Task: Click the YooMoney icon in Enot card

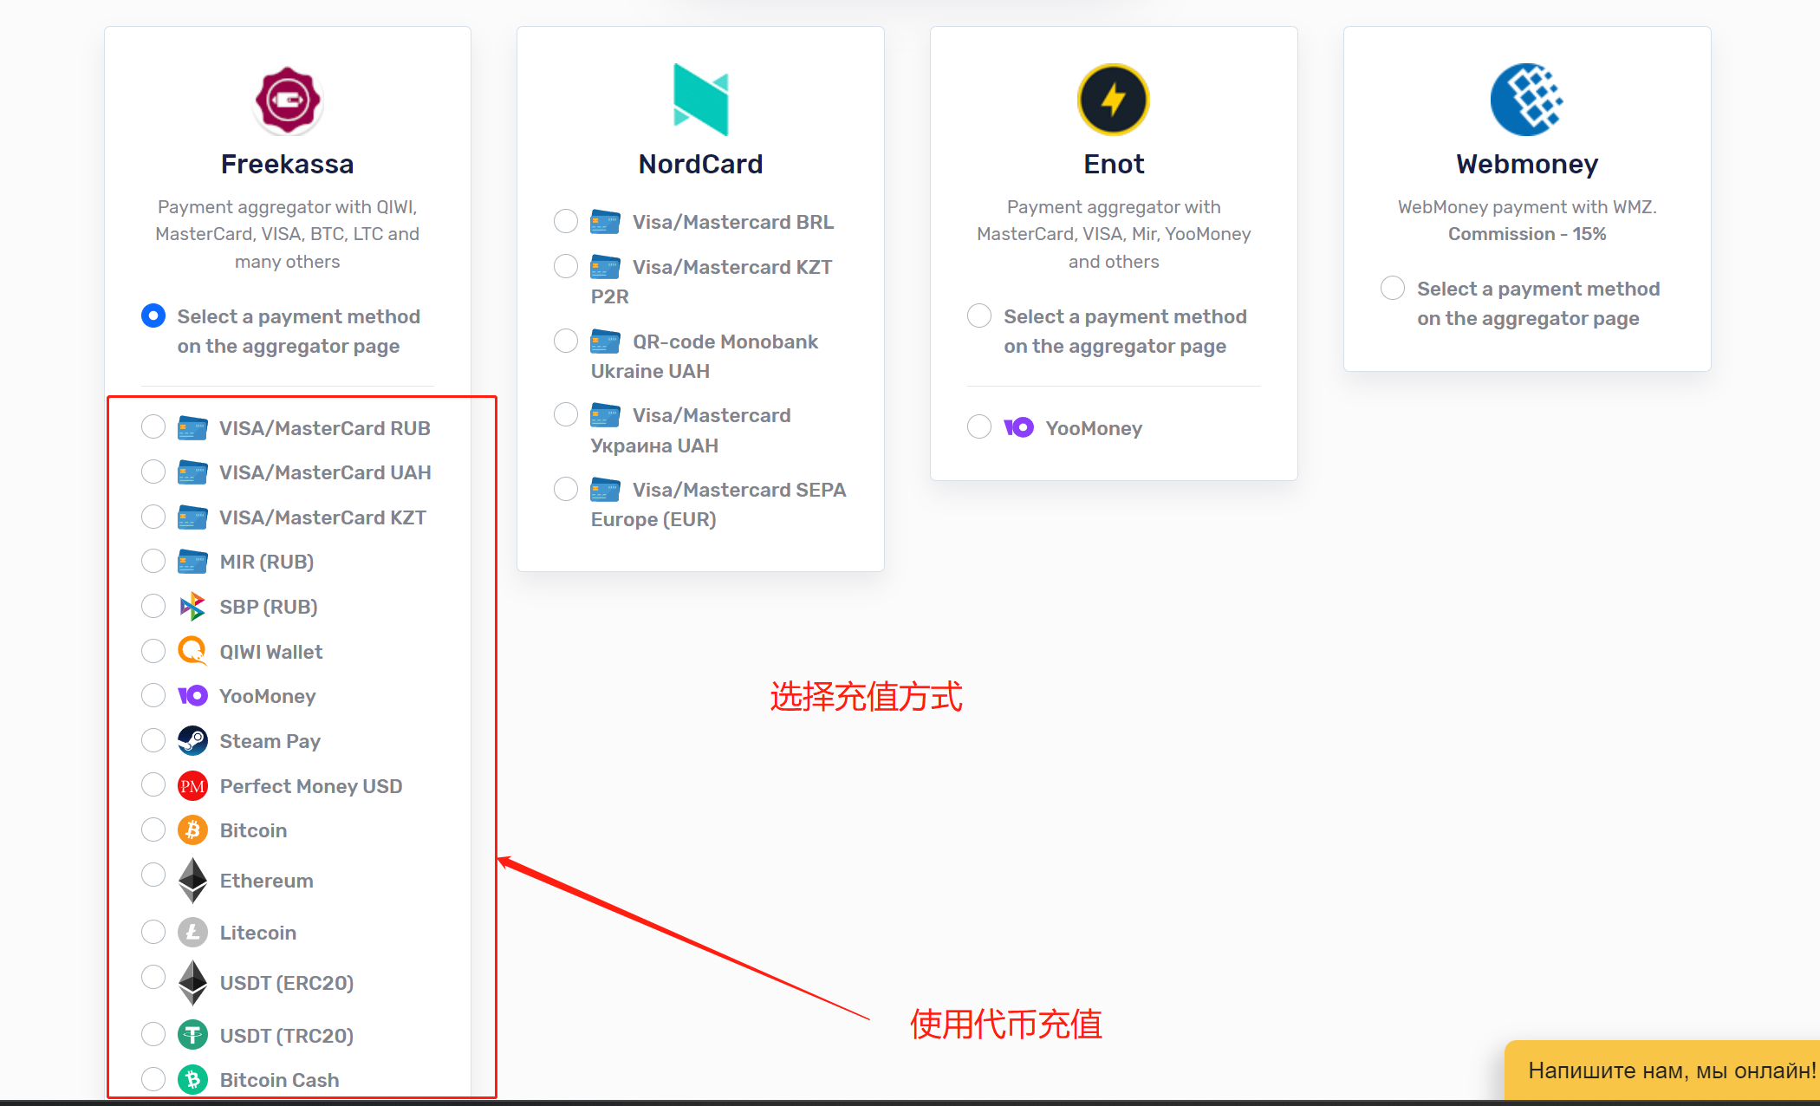Action: pos(1018,427)
